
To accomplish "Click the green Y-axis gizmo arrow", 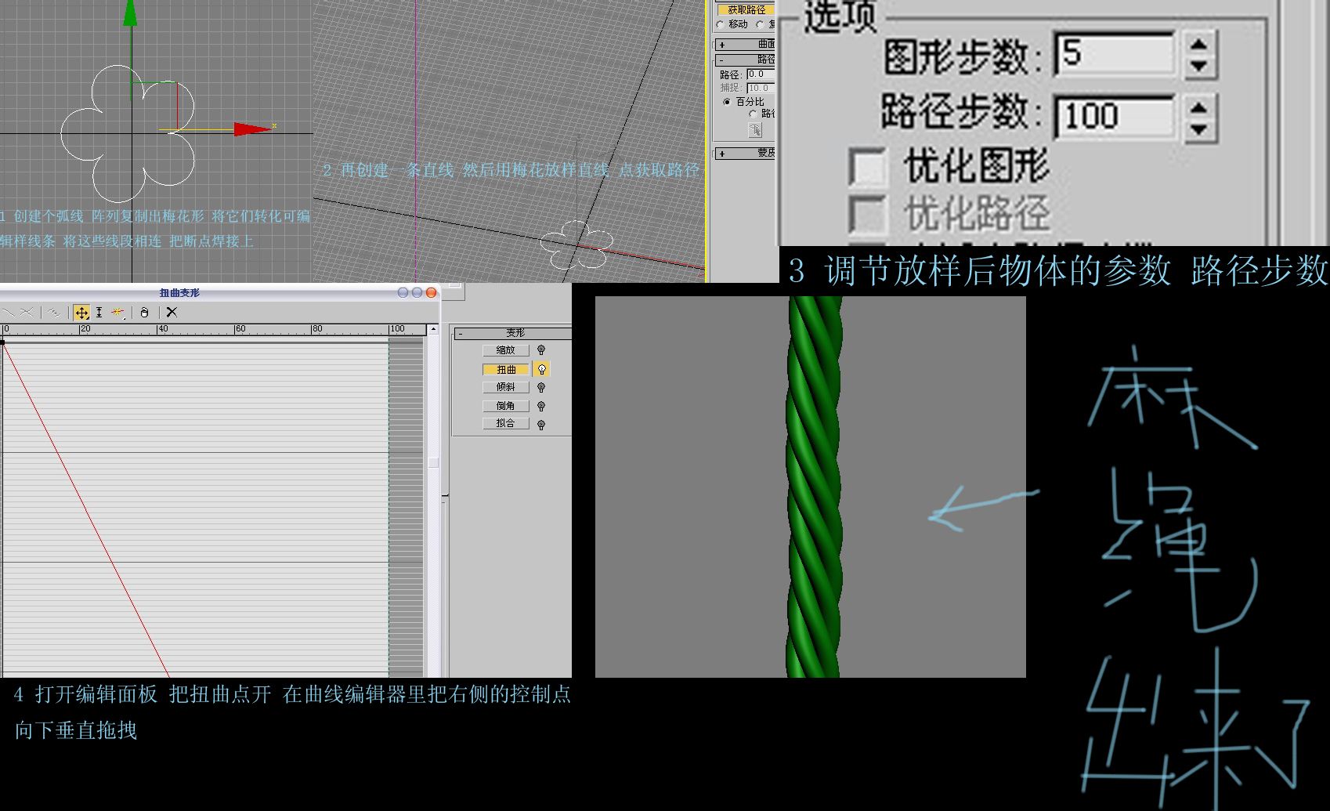I will point(130,13).
